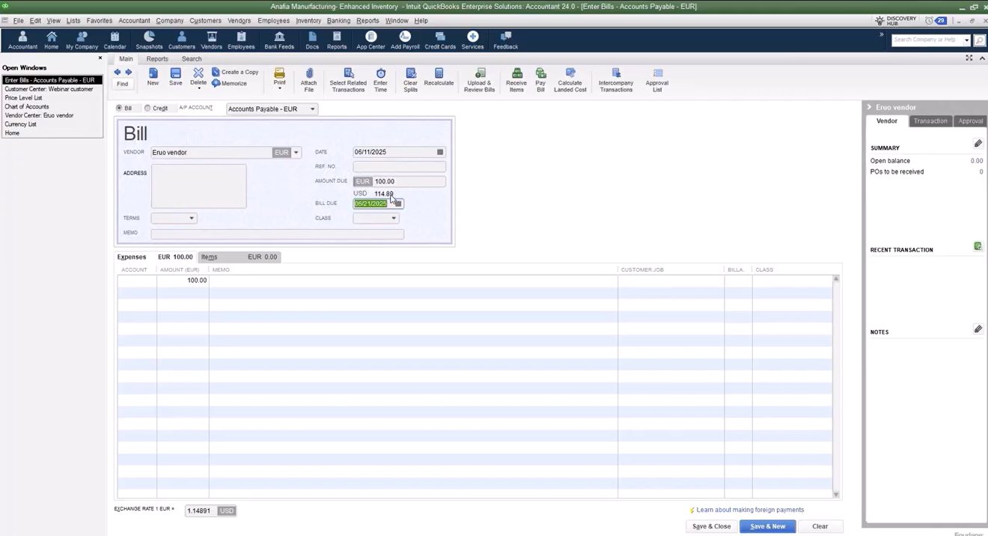Click the Recalculate calculator icon
The image size is (988, 536).
439,73
